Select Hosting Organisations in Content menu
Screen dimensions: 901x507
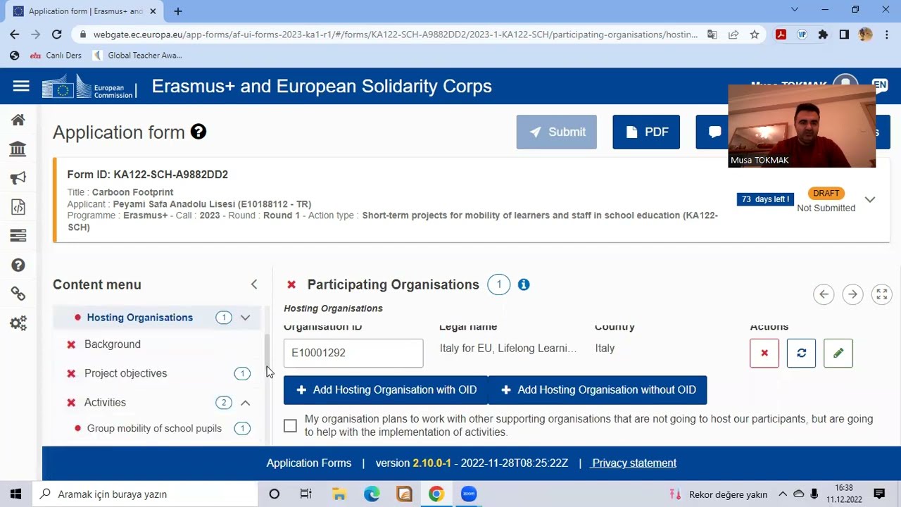(x=139, y=318)
